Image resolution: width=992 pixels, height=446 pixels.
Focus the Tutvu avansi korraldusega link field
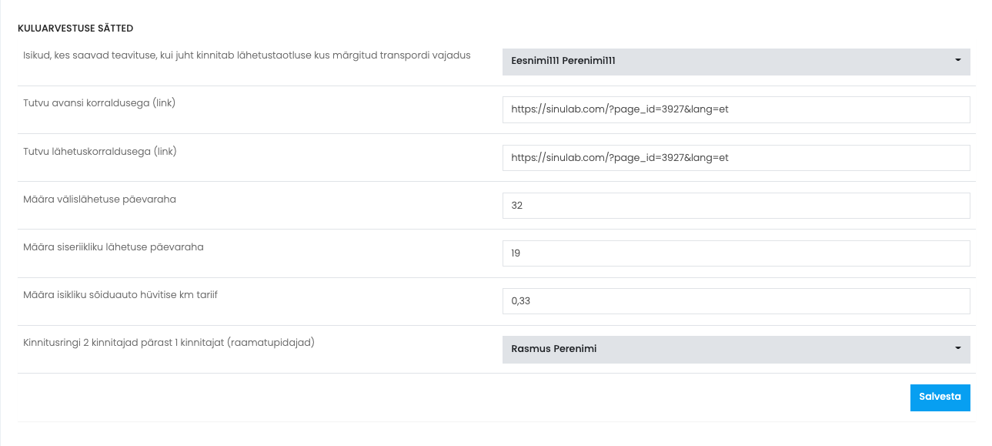coord(736,109)
